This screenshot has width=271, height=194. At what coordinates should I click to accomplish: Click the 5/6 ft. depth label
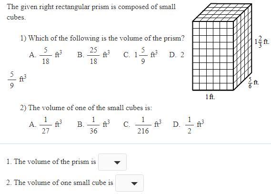253,82
